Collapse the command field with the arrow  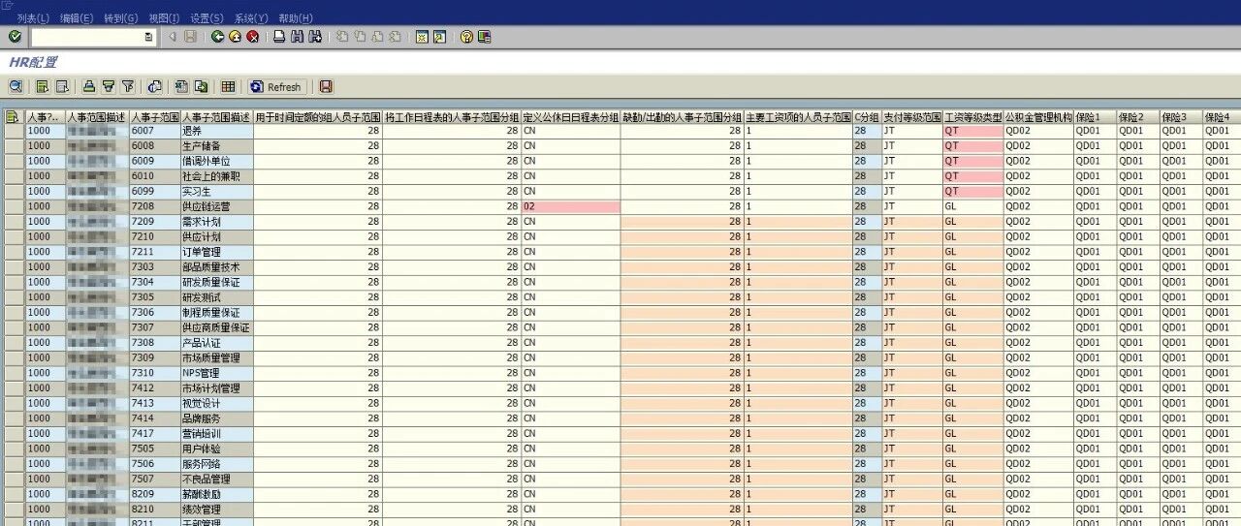pos(173,37)
